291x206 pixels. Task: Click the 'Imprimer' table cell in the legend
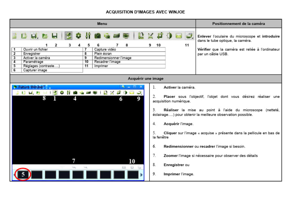(129, 66)
